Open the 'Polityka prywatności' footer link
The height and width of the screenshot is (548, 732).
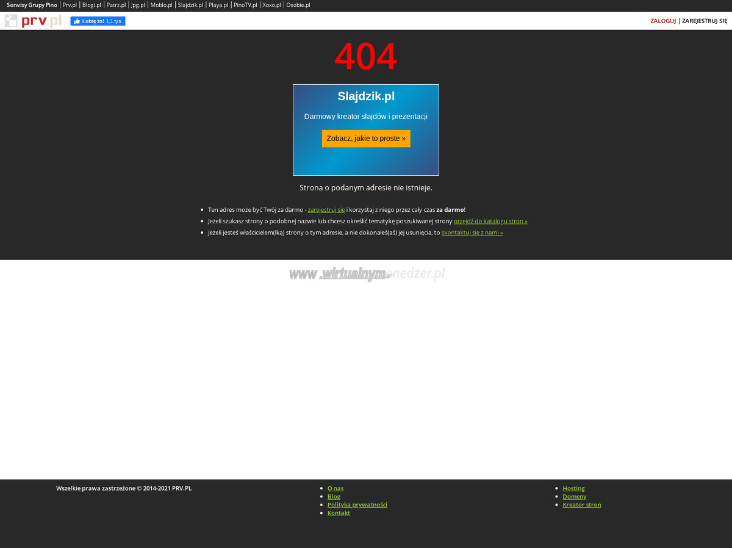357,505
